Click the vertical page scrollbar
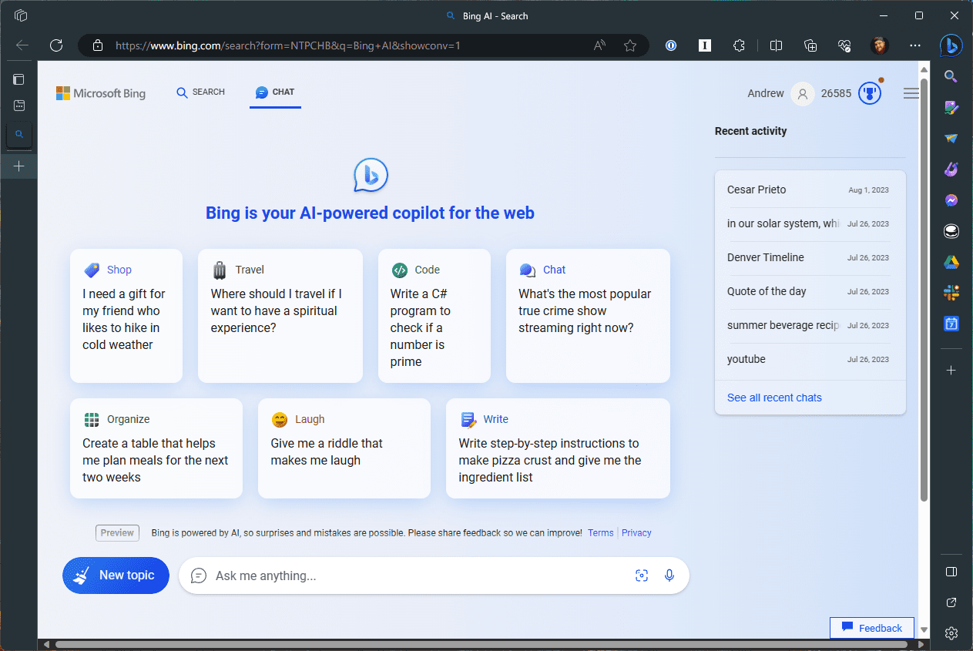Screen dimensions: 973x651 coord(924,289)
